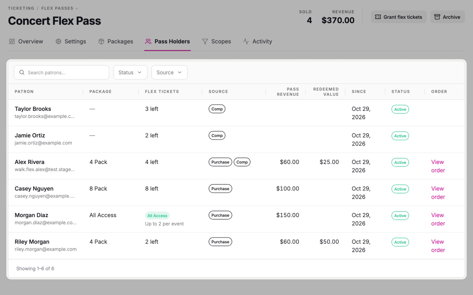Click the Active status for Casey Nguyen

click(400, 189)
